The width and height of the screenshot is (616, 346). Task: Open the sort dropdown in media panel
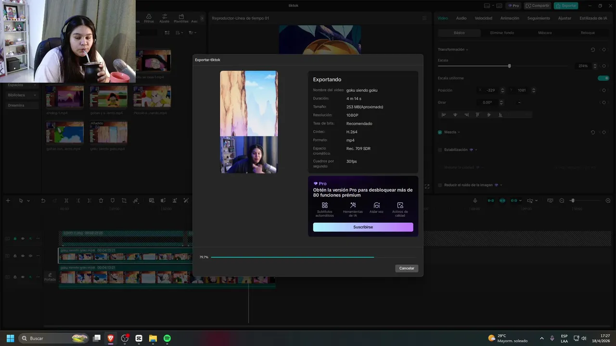(180, 33)
